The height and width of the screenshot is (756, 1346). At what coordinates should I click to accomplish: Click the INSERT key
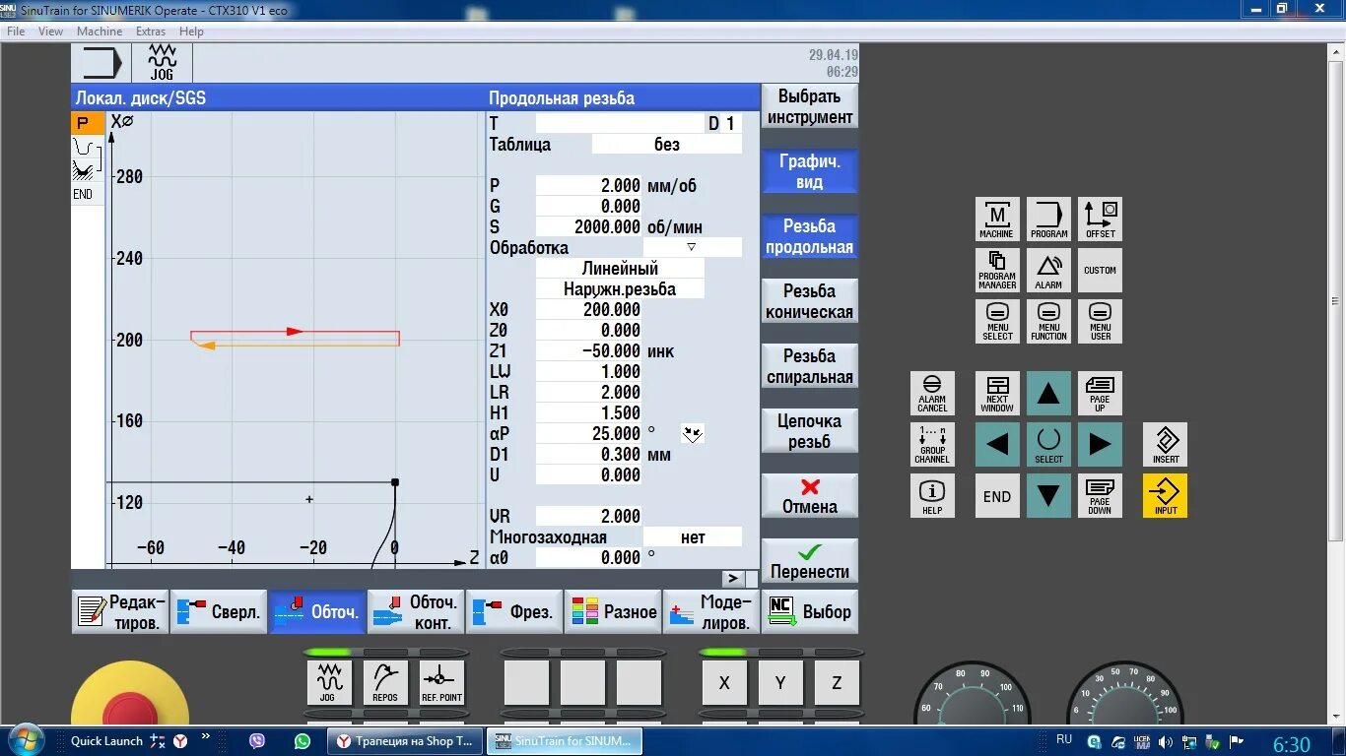point(1166,445)
